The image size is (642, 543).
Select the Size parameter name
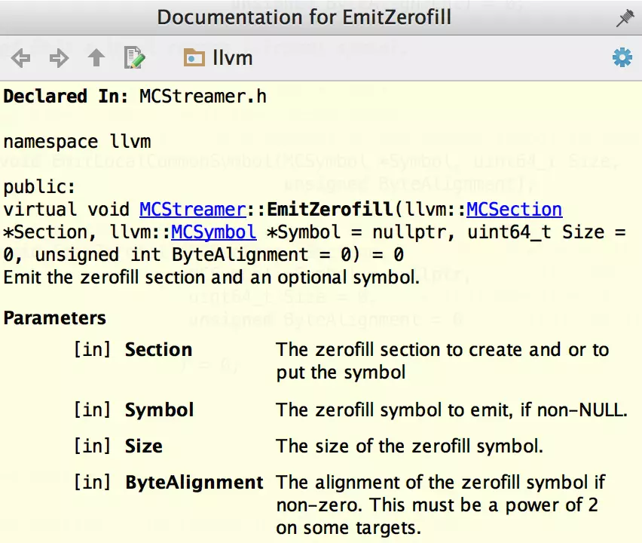click(143, 446)
